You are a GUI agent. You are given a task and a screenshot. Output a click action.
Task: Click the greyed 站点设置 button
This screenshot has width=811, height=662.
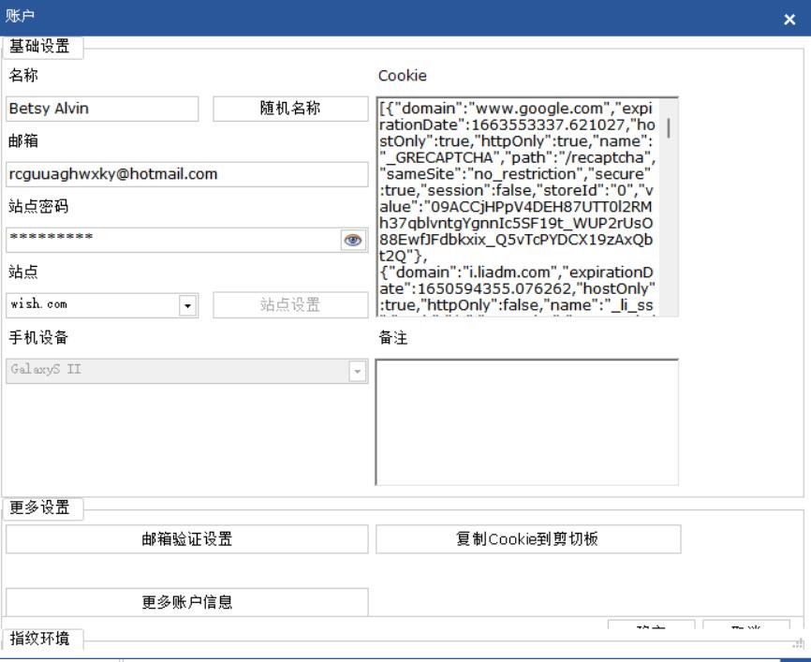(290, 305)
